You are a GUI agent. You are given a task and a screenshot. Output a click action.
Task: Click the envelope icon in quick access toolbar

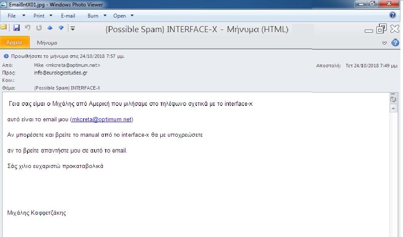tap(4, 27)
